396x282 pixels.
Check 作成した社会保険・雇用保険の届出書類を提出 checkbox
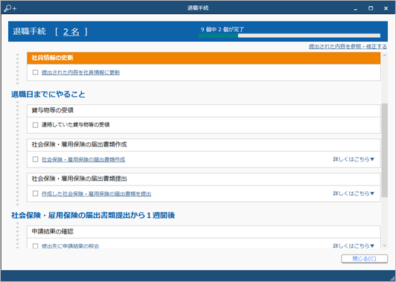36,193
